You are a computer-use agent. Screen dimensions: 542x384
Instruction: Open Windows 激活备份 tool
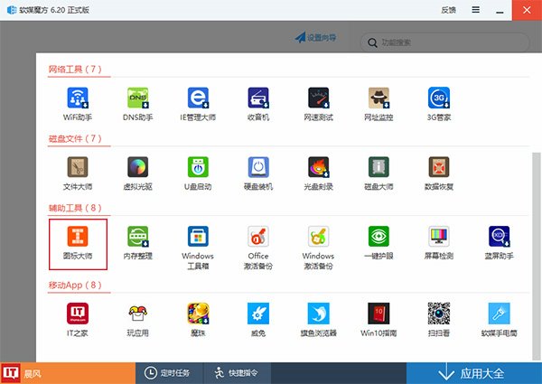point(318,248)
